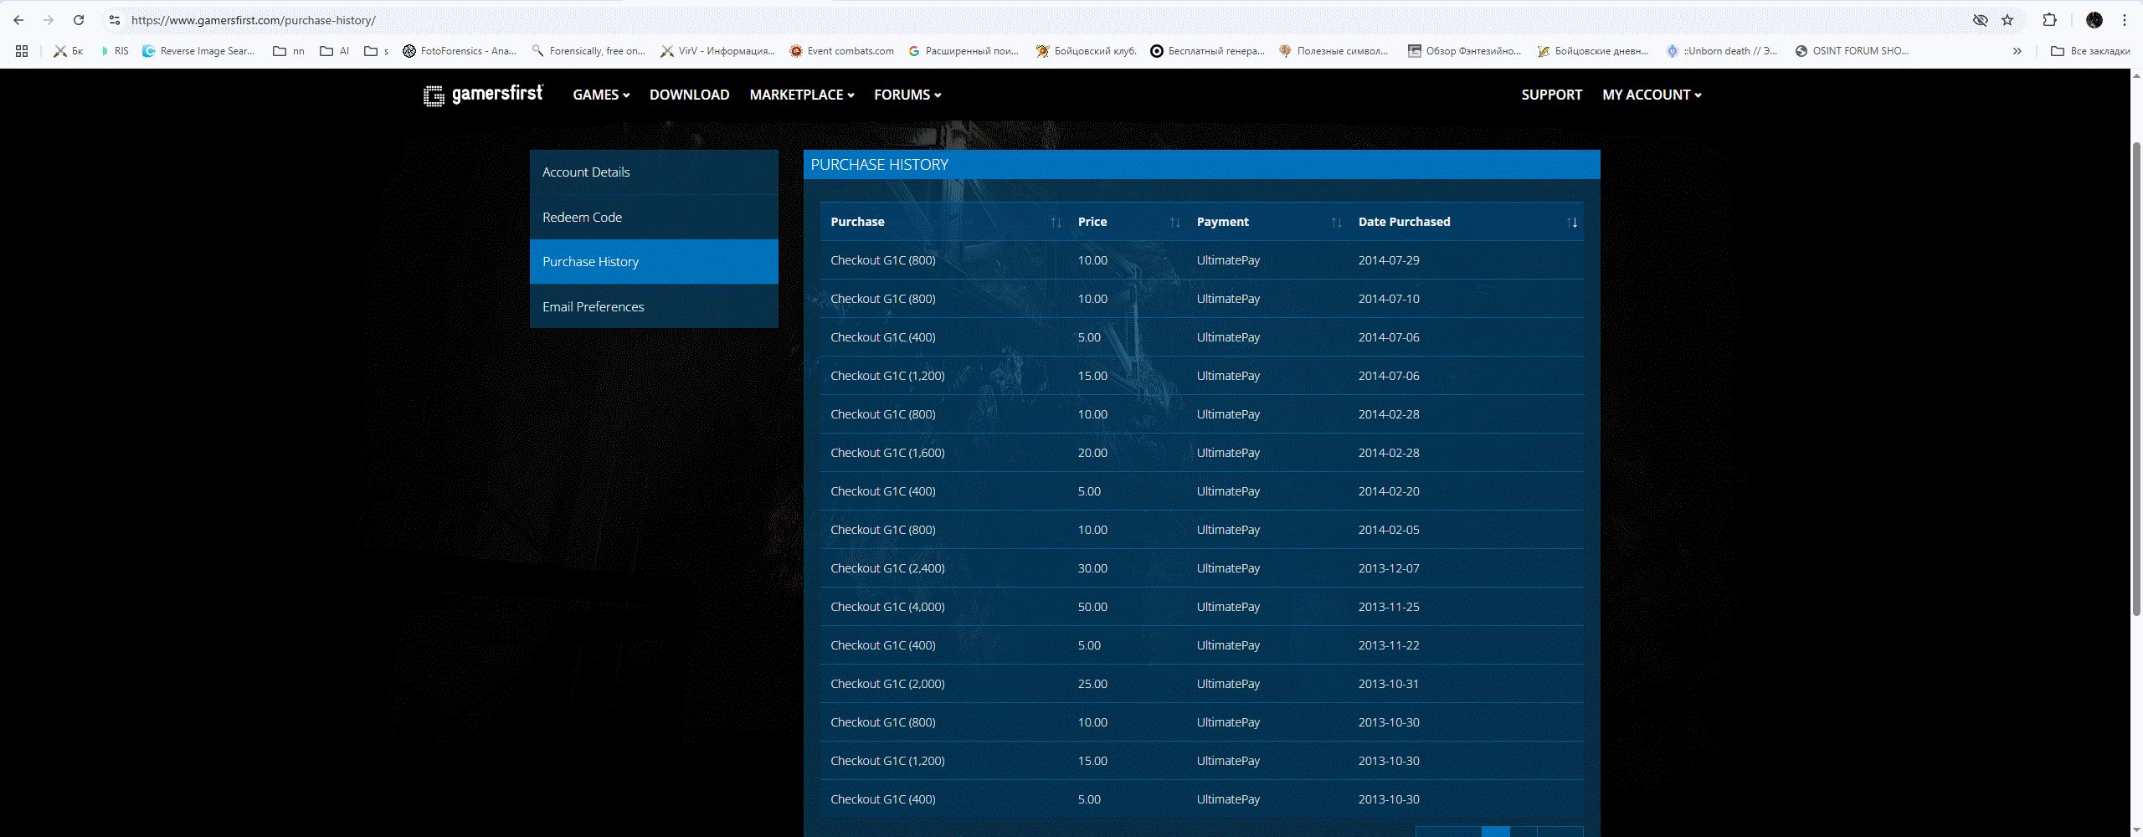Open the Forensically bookmark
2143x837 pixels.
point(588,51)
